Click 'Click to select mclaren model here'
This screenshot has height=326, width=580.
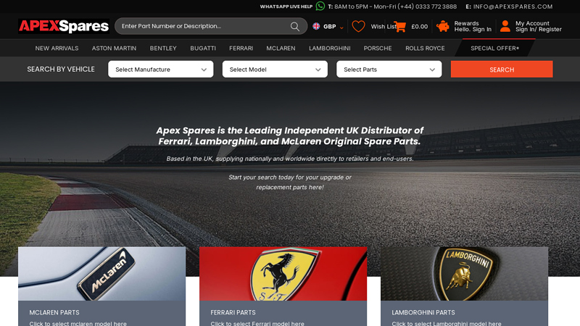[78, 323]
